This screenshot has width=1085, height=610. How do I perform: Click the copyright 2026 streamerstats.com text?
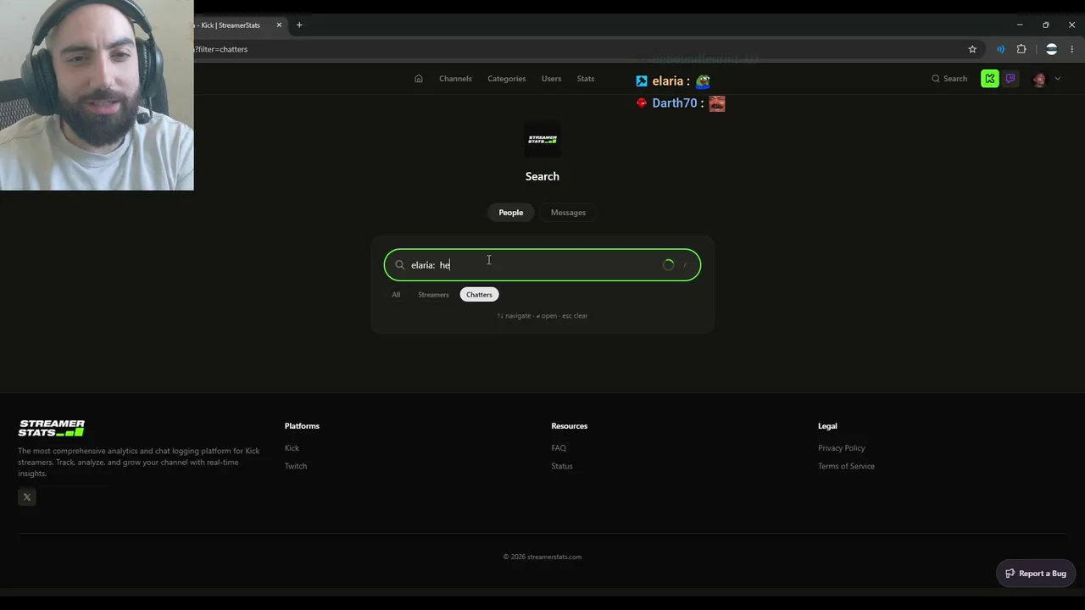tap(542, 557)
